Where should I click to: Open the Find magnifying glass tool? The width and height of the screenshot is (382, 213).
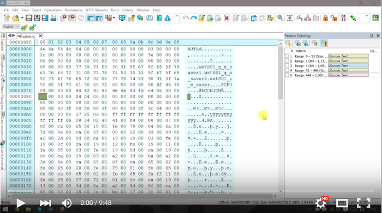tap(280, 18)
